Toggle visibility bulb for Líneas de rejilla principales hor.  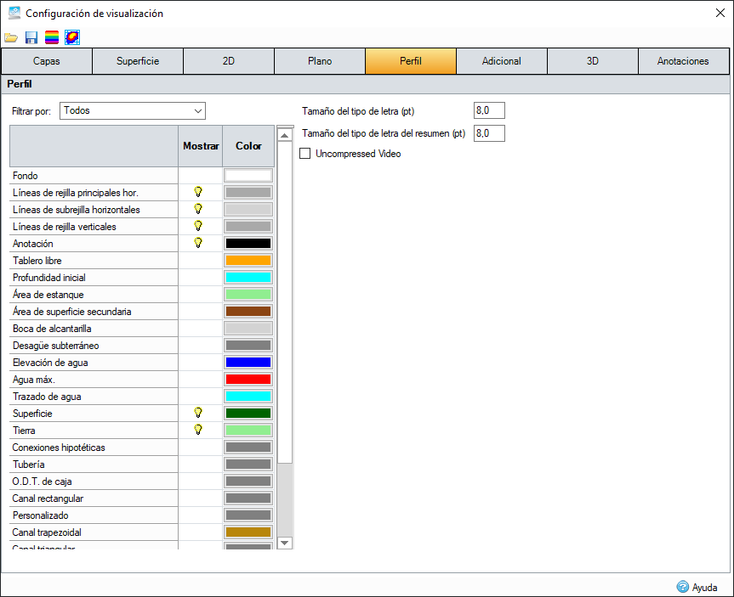click(x=198, y=192)
